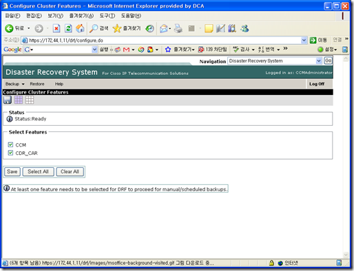The width and height of the screenshot is (354, 271).
Task: Open the 편집(E) menu
Action: 34,16
